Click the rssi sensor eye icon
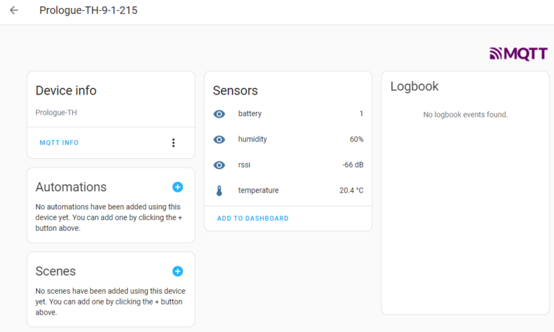The width and height of the screenshot is (554, 332). coord(220,165)
